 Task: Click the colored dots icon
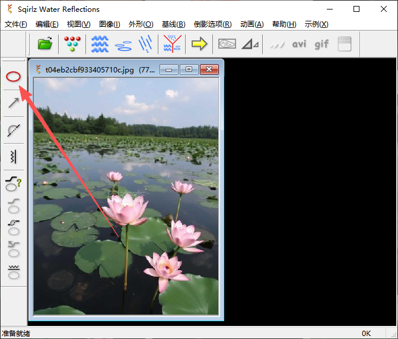click(x=72, y=43)
